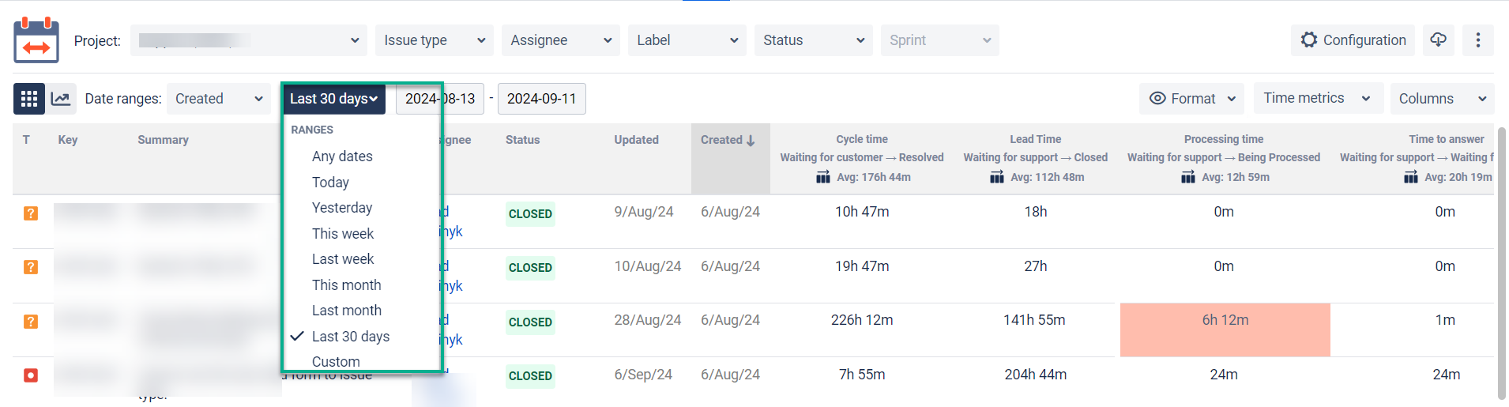Open the Format eye dropdown
1509x407 pixels.
click(1191, 99)
